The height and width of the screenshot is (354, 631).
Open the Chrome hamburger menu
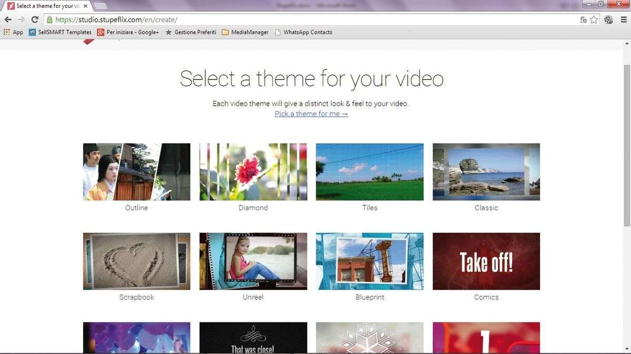[x=623, y=20]
